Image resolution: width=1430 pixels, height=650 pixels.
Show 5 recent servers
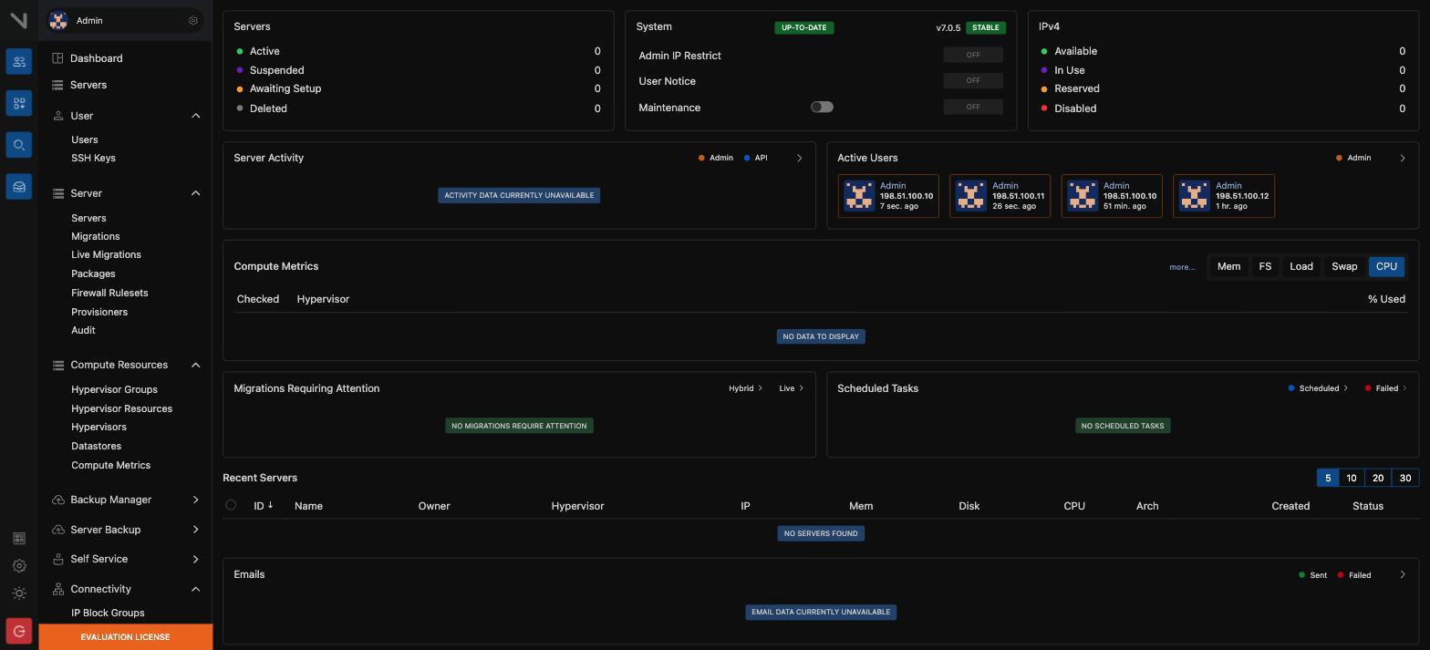pyautogui.click(x=1328, y=478)
